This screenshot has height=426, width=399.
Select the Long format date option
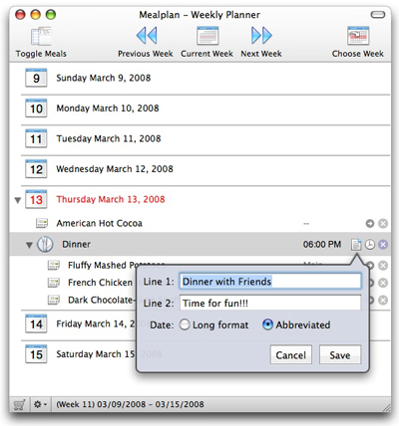point(185,324)
